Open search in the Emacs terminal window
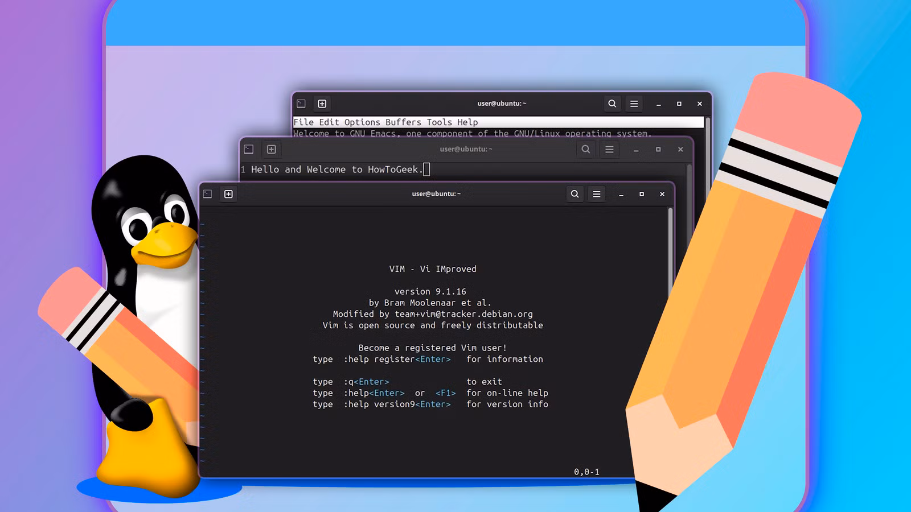 [x=612, y=104]
